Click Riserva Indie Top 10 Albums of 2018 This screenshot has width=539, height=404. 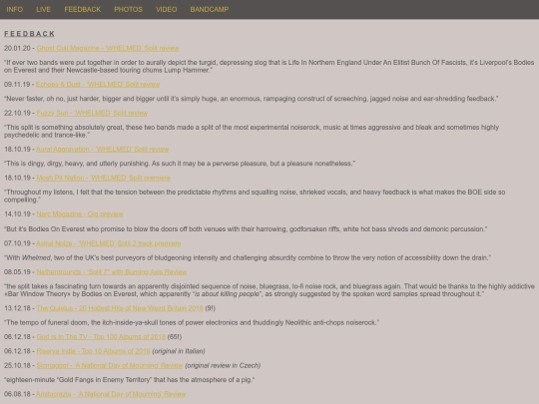(x=93, y=351)
